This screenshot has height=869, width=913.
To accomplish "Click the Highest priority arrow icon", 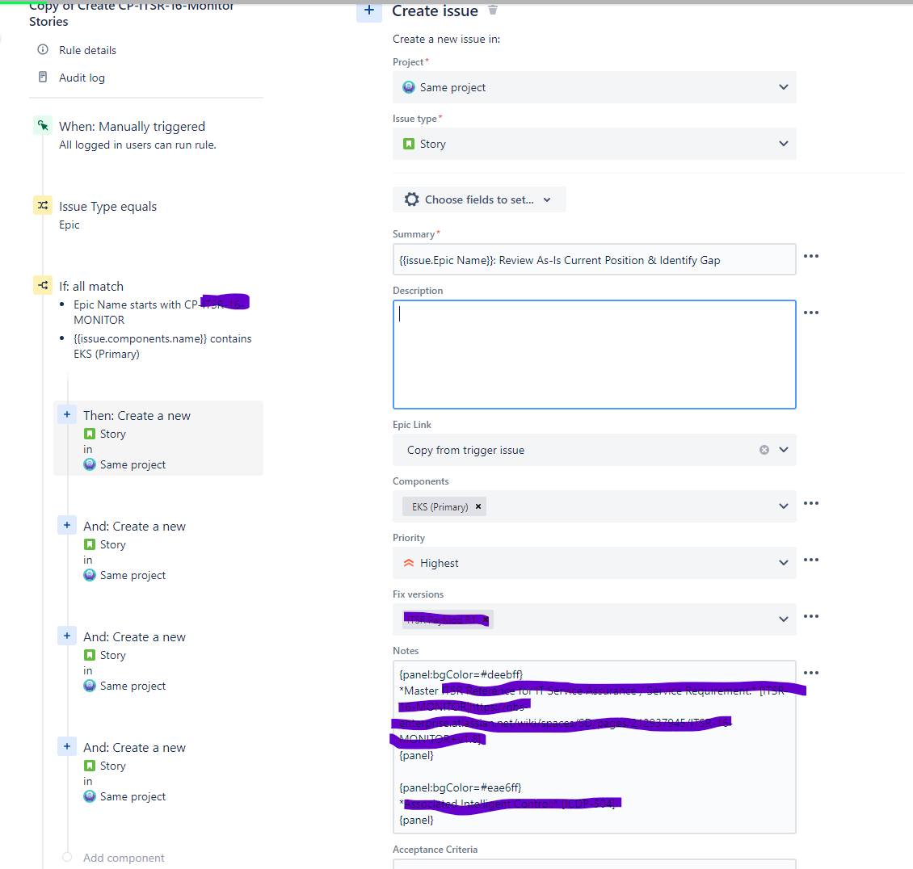I will click(409, 563).
